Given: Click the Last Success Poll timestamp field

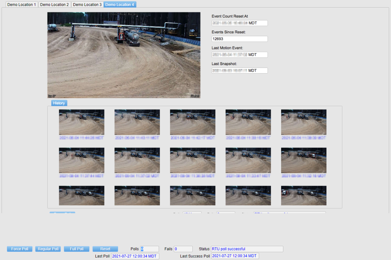Looking at the screenshot, I should tap(235, 256).
